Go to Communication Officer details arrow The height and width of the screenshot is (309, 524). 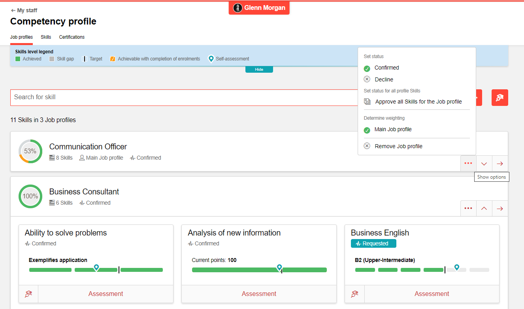(x=500, y=164)
